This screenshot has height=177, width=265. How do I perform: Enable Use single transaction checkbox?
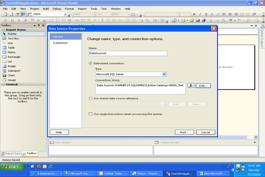[x=90, y=114]
